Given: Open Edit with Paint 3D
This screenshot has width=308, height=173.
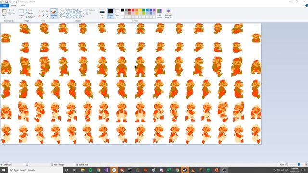Looking at the screenshot, I should [168, 14].
